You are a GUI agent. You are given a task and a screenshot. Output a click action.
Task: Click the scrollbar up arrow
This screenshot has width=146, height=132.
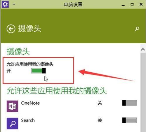143,49
